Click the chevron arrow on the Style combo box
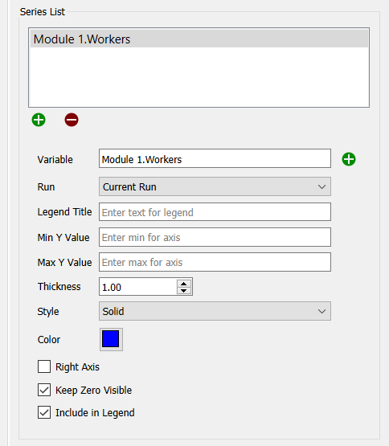This screenshot has height=446, width=389. pyautogui.click(x=321, y=312)
